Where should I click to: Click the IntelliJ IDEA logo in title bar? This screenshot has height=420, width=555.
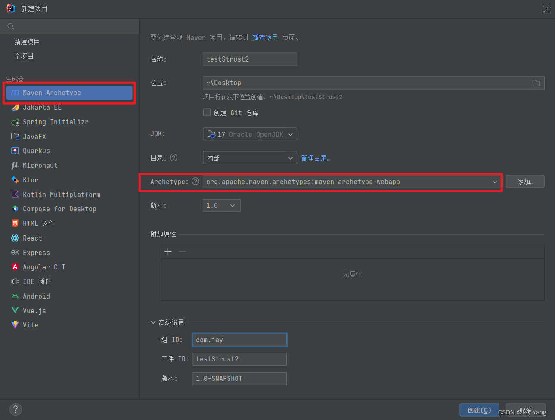point(10,9)
